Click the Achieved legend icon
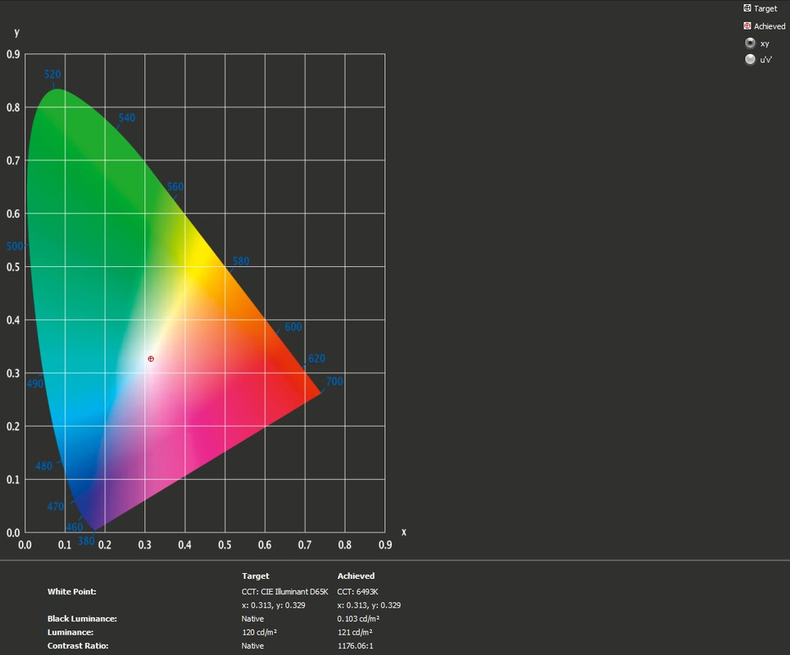790x655 pixels. pos(747,25)
